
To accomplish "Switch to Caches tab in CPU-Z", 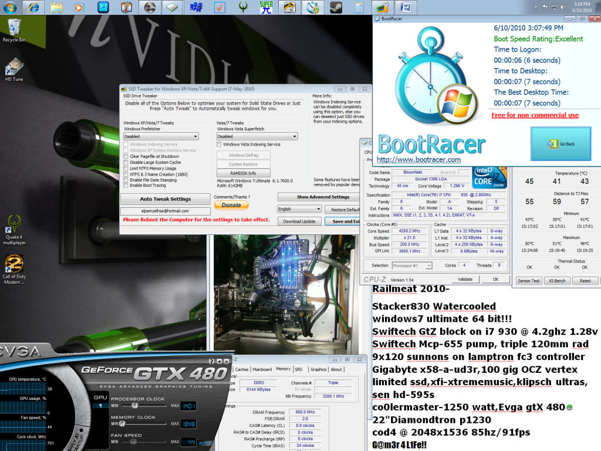I will tap(242, 369).
